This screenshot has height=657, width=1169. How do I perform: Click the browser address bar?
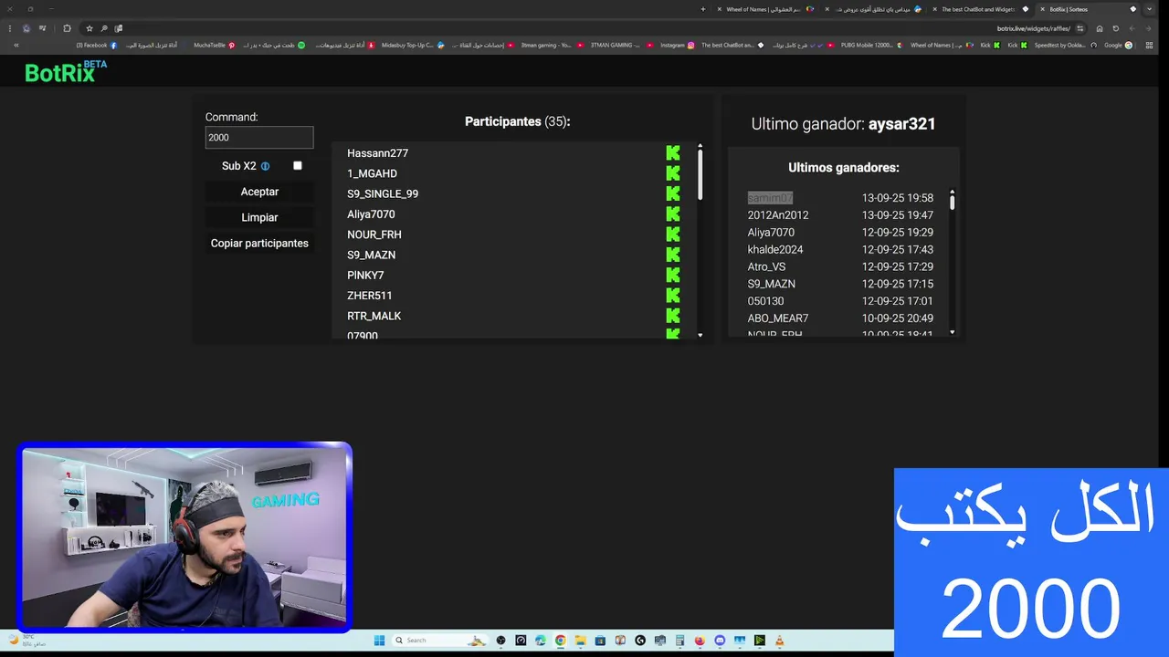[x=584, y=28]
